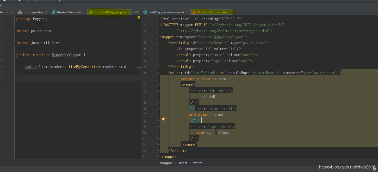378x172 pixels.
Task: Collapse the id if-test fold on line 13
Action: click(x=158, y=91)
